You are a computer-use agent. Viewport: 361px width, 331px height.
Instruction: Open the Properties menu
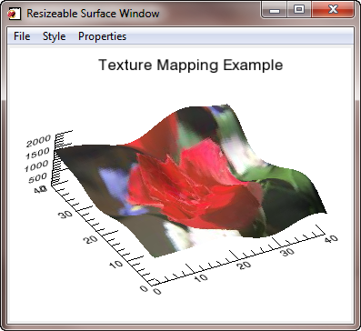102,36
